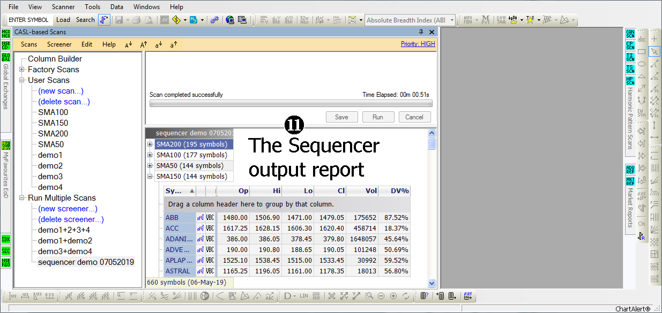Select the abc text annotation tool
Image resolution: width=662 pixels, height=313 pixels.
(x=642, y=39)
